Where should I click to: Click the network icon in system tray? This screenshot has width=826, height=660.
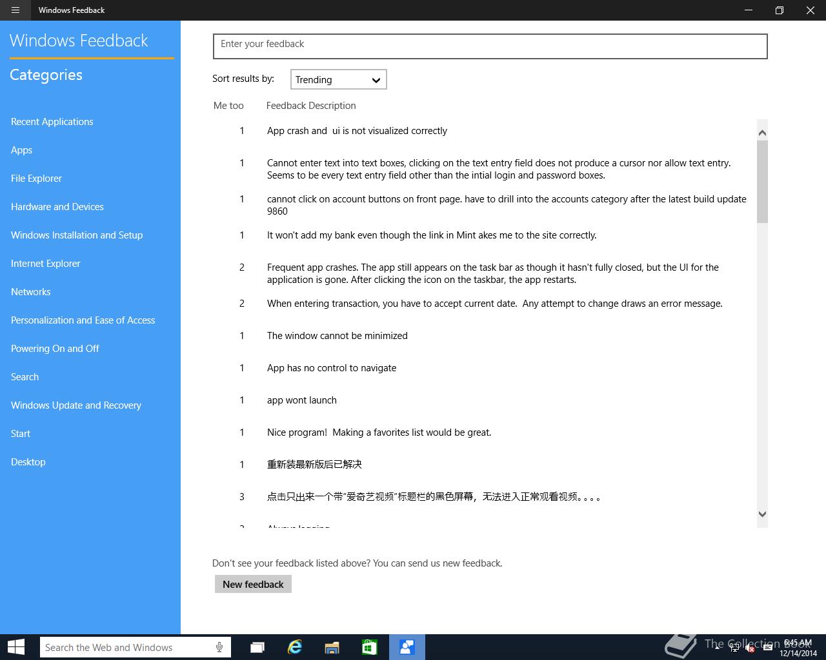[x=734, y=648]
